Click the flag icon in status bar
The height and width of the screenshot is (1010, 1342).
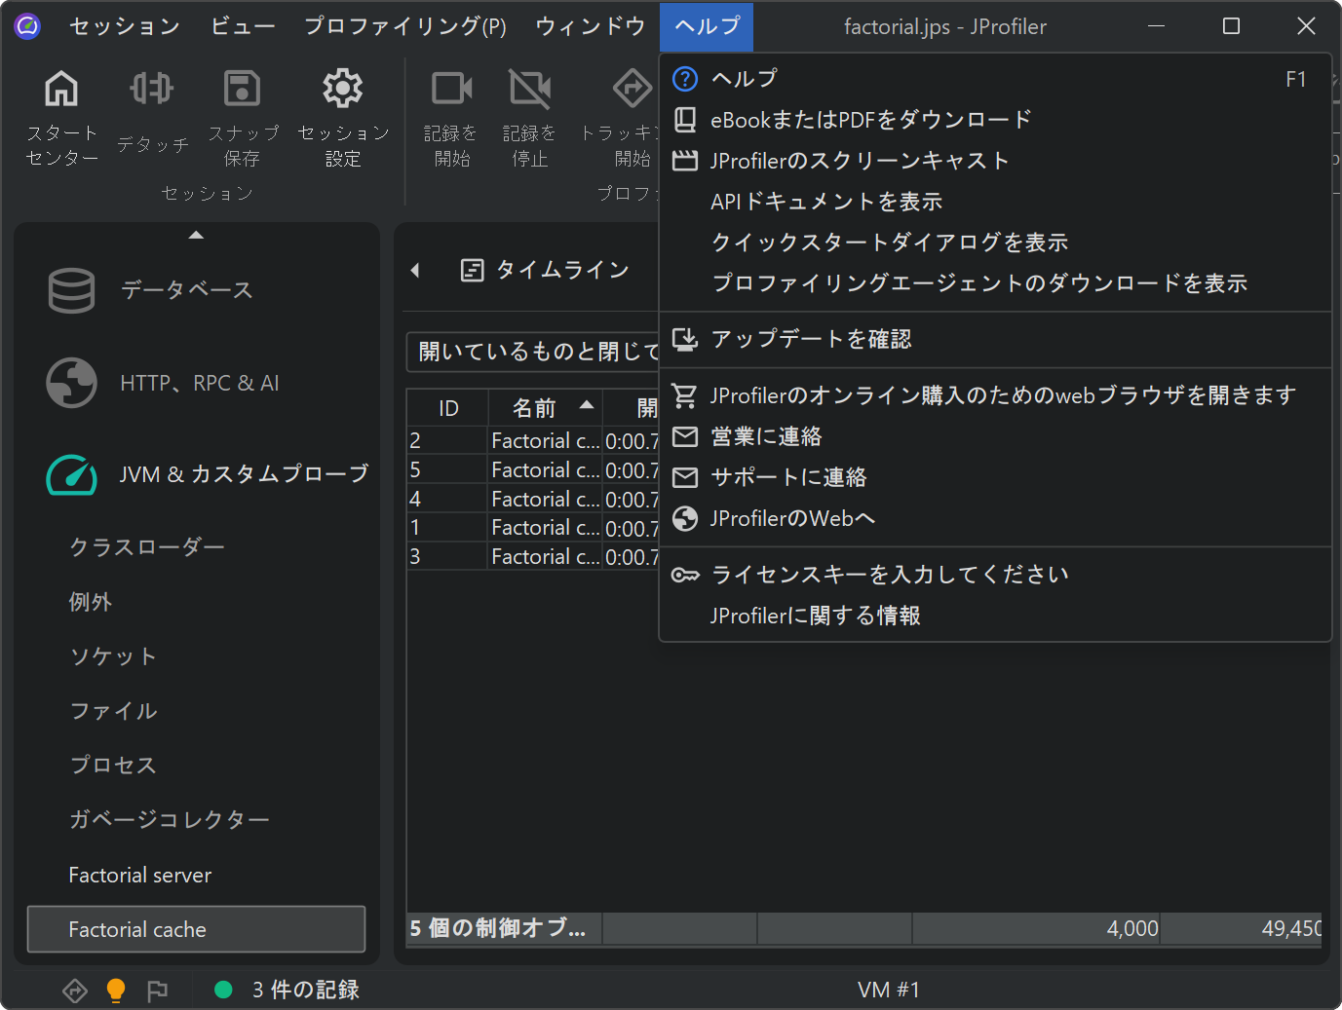click(157, 991)
